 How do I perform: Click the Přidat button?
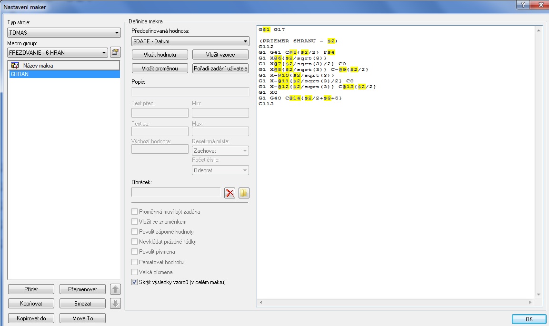click(31, 289)
